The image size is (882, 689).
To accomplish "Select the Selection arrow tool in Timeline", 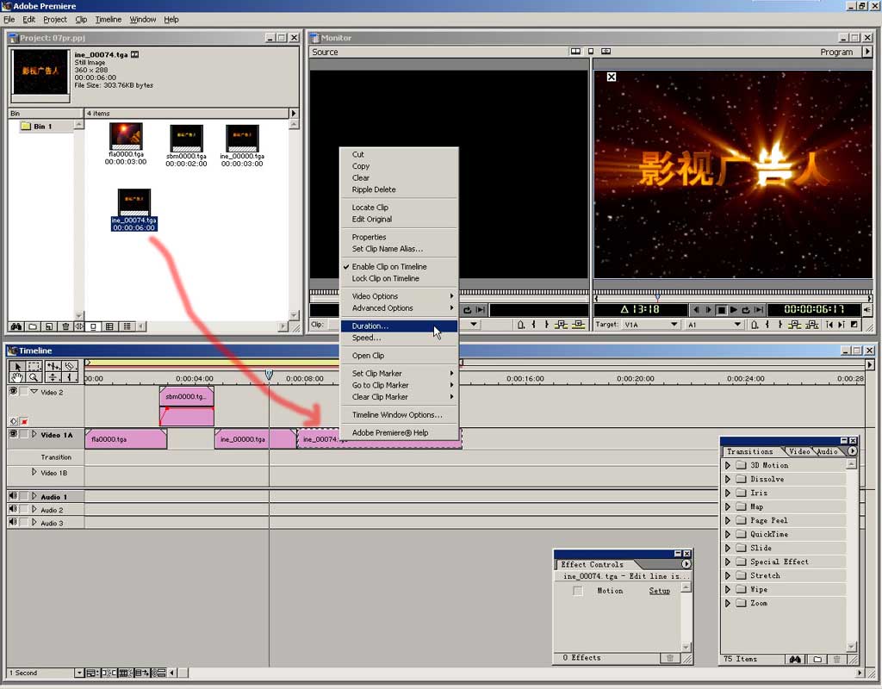I will coord(17,366).
